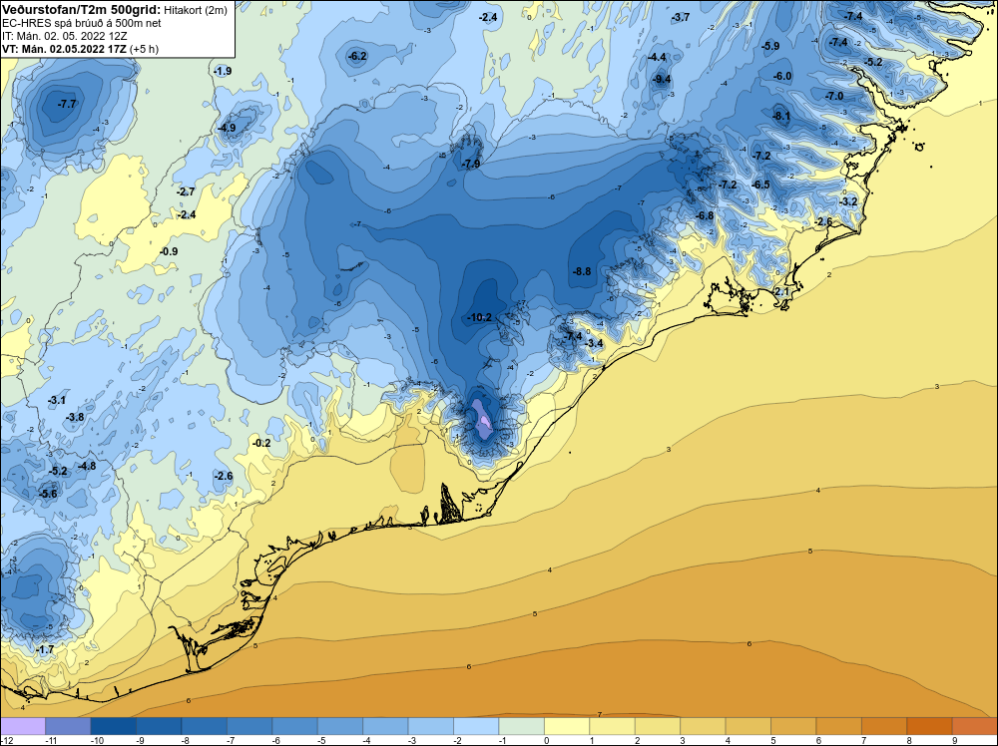This screenshot has width=998, height=746.
Task: Click the map title 'Veðurstofan/T2m 500grid: Hitakort (2m)'
Action: (x=115, y=10)
